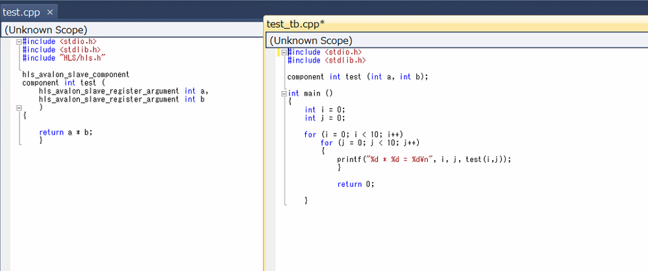Click the component int test declaration in test_tb.cpp

click(x=357, y=77)
